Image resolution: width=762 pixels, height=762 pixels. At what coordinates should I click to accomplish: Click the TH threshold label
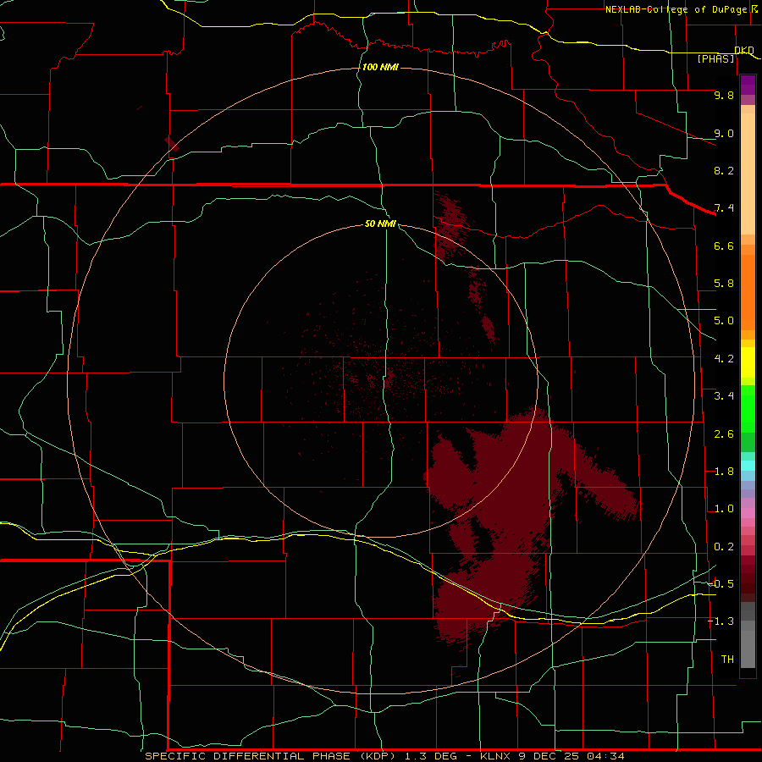tap(727, 660)
